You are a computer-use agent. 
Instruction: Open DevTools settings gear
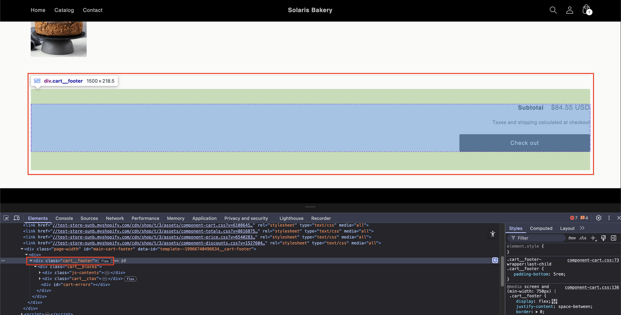598,218
